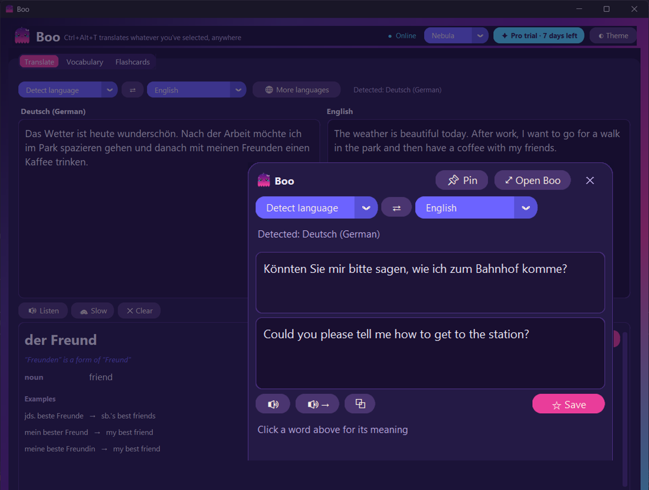Click Nebula theme combo box

456,35
